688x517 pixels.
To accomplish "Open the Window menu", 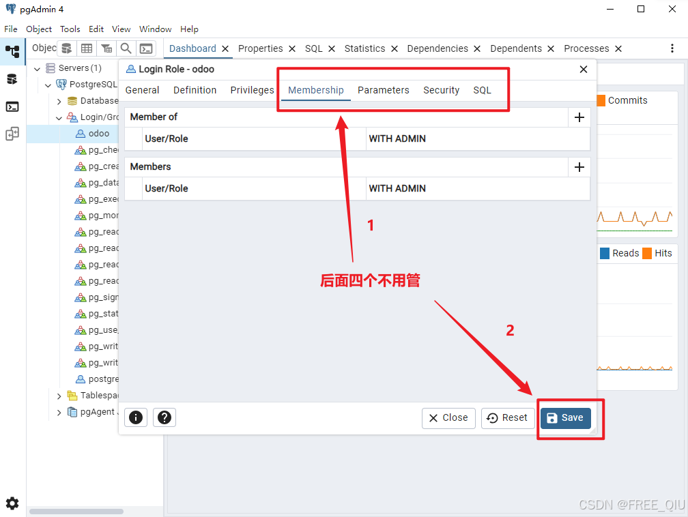I will (x=156, y=29).
